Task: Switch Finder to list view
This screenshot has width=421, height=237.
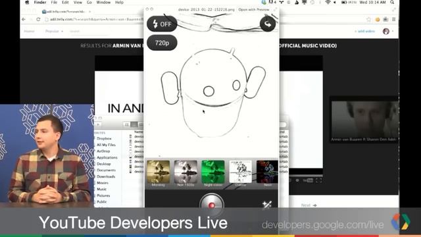Action: pos(134,124)
